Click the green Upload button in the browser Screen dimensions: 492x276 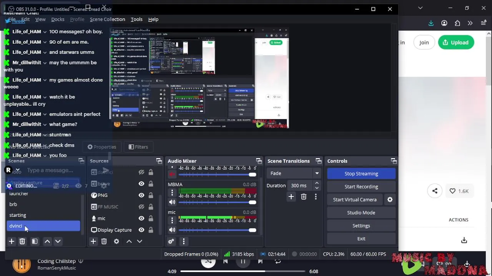[x=456, y=42]
